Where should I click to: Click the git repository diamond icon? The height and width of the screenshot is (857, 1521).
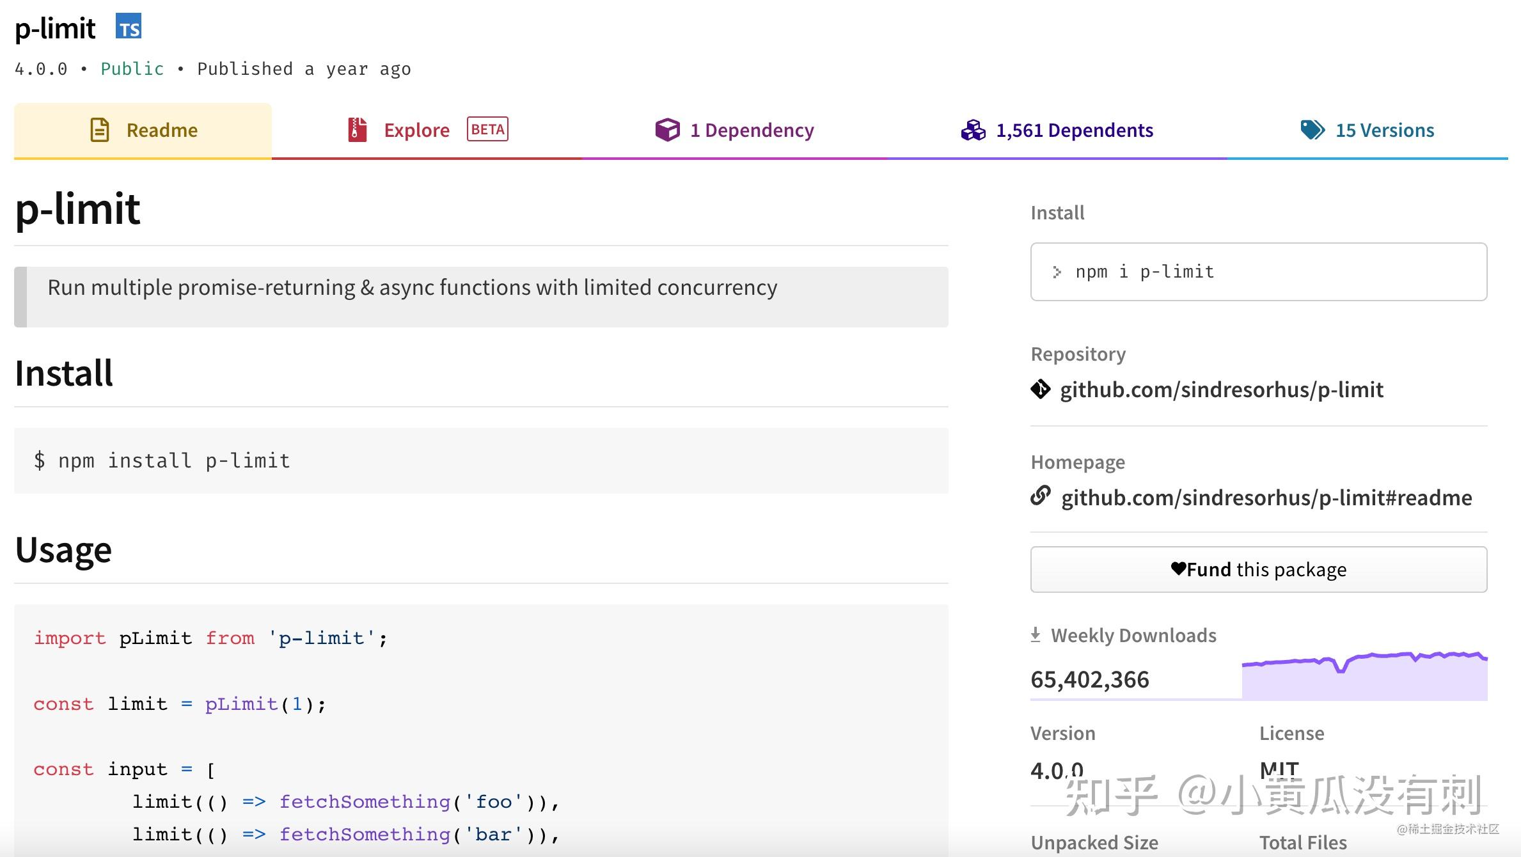[1041, 389]
